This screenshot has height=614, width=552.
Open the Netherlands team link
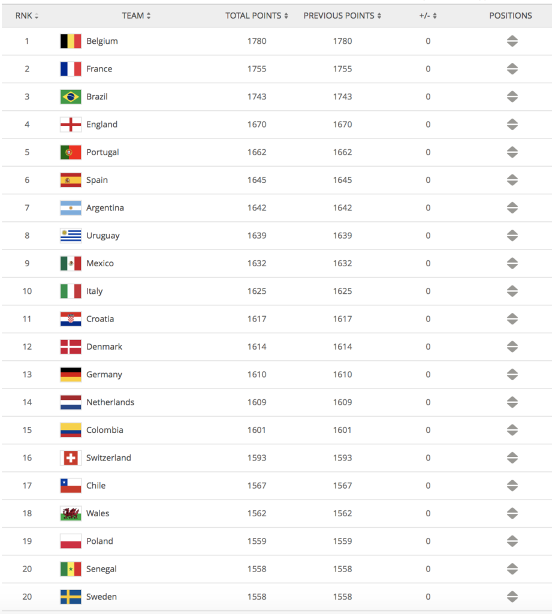pos(110,402)
